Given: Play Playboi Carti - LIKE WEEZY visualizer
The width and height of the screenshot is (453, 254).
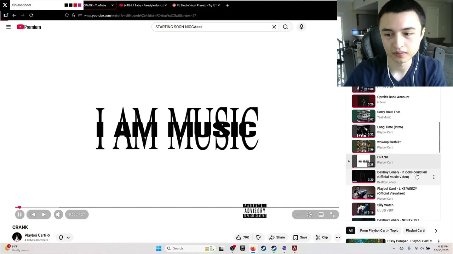Looking at the screenshot, I should (393, 193).
